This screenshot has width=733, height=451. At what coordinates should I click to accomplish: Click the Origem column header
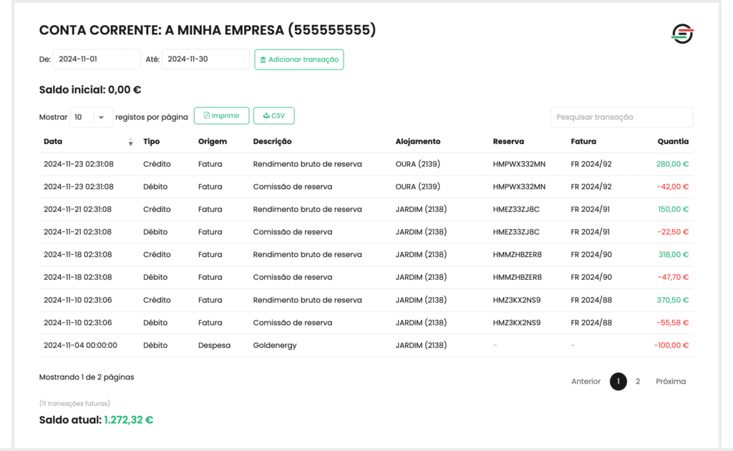tap(212, 141)
